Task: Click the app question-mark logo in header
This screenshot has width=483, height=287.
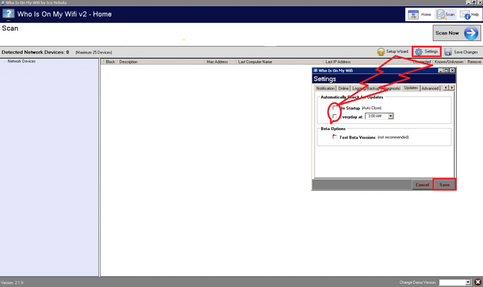Action: [8, 14]
